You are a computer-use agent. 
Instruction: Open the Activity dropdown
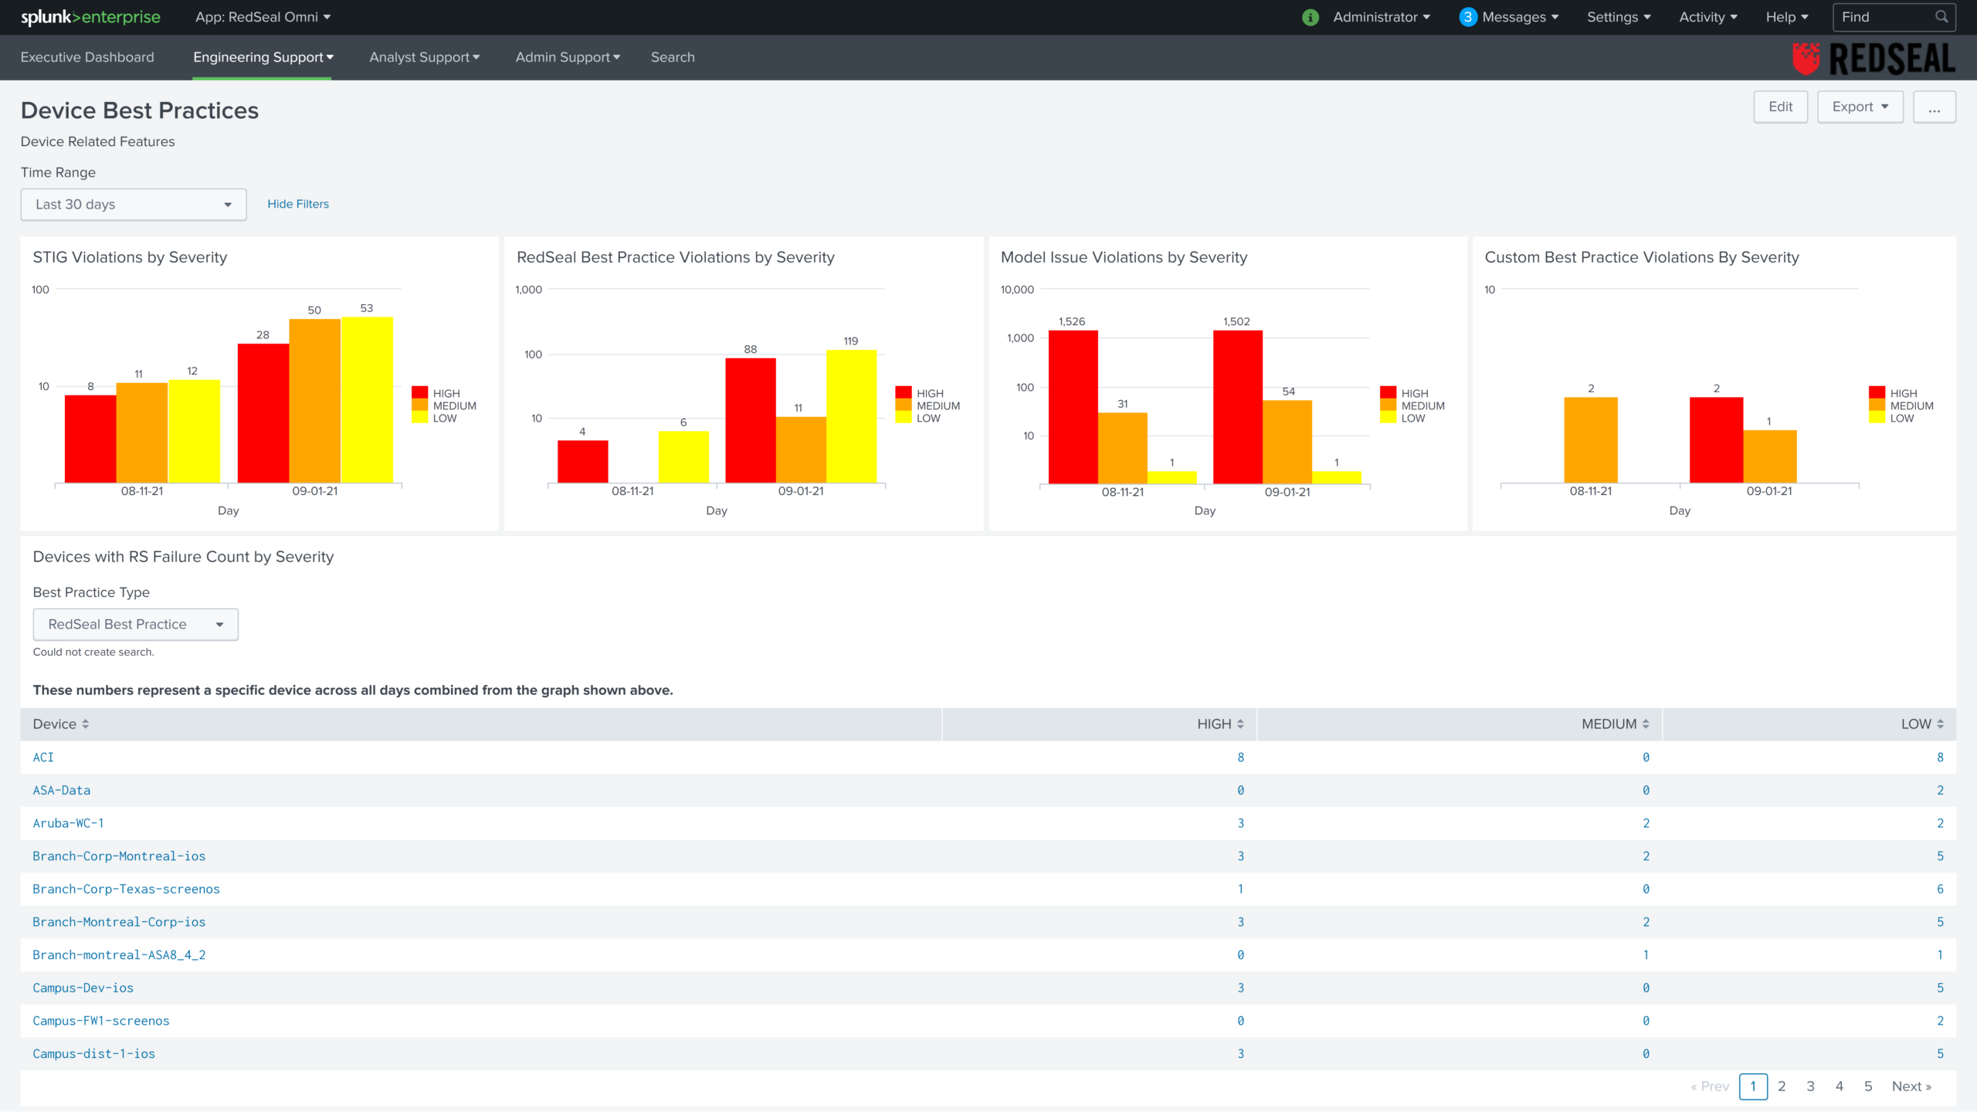(x=1708, y=17)
